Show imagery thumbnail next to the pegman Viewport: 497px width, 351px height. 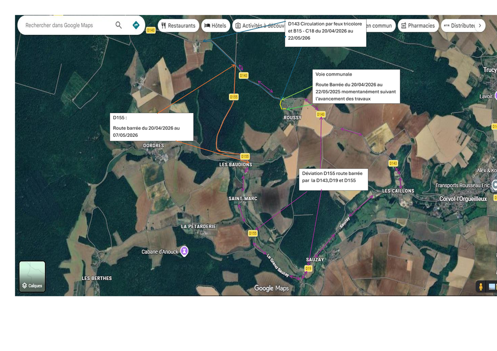click(x=492, y=286)
